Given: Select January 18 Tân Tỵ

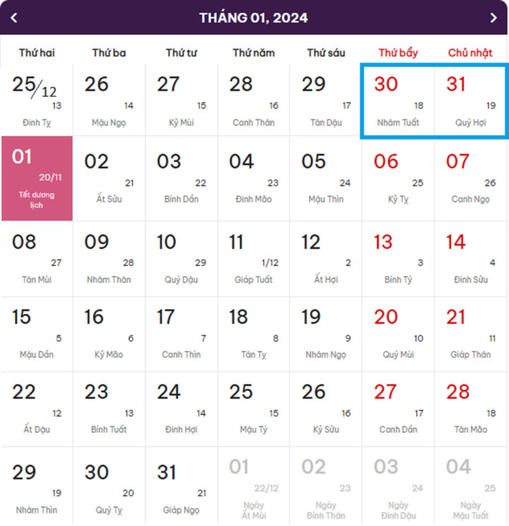Looking at the screenshot, I should click(254, 334).
